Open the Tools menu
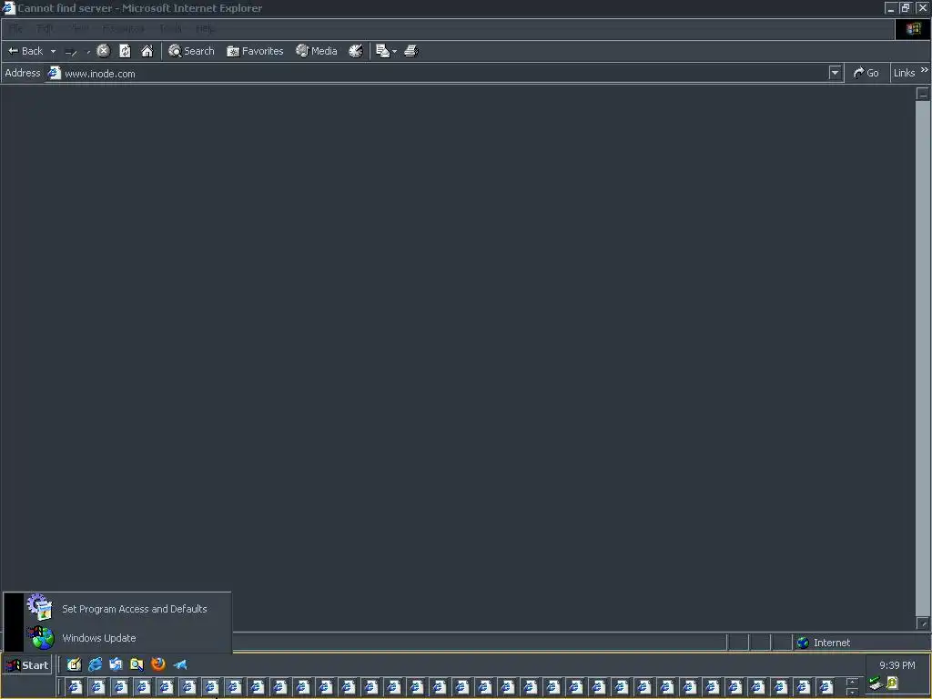 click(x=170, y=28)
